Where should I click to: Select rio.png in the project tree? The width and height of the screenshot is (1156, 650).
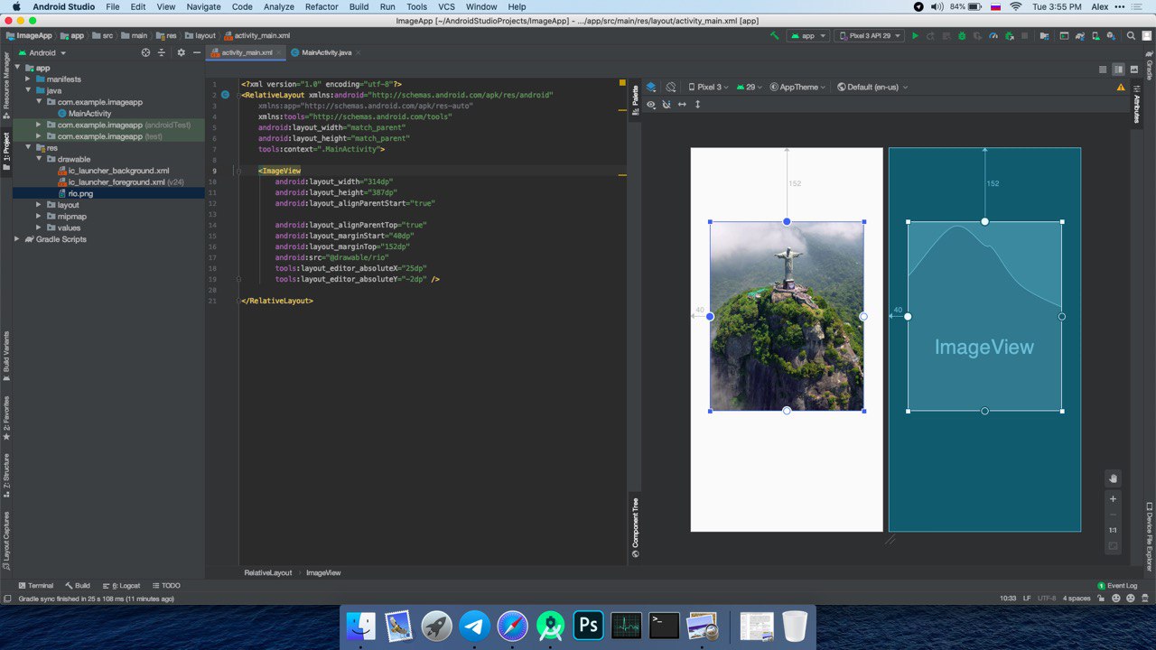point(79,193)
